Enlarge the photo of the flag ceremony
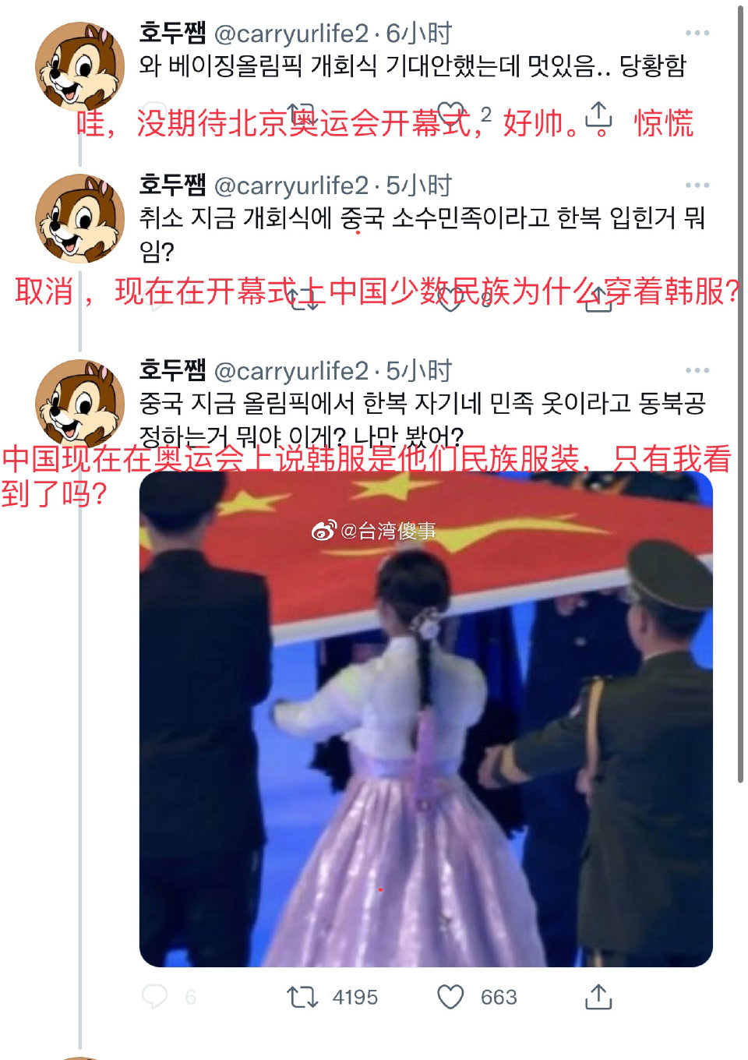748x1060 pixels. (x=426, y=719)
